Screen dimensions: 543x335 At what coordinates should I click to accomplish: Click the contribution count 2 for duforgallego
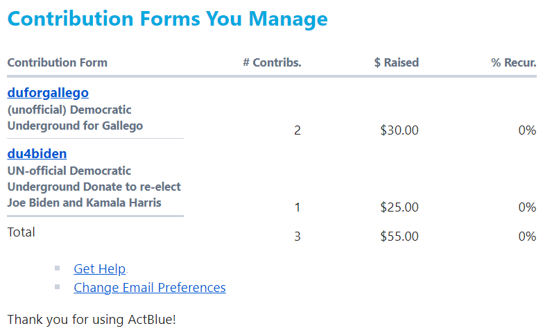click(297, 130)
